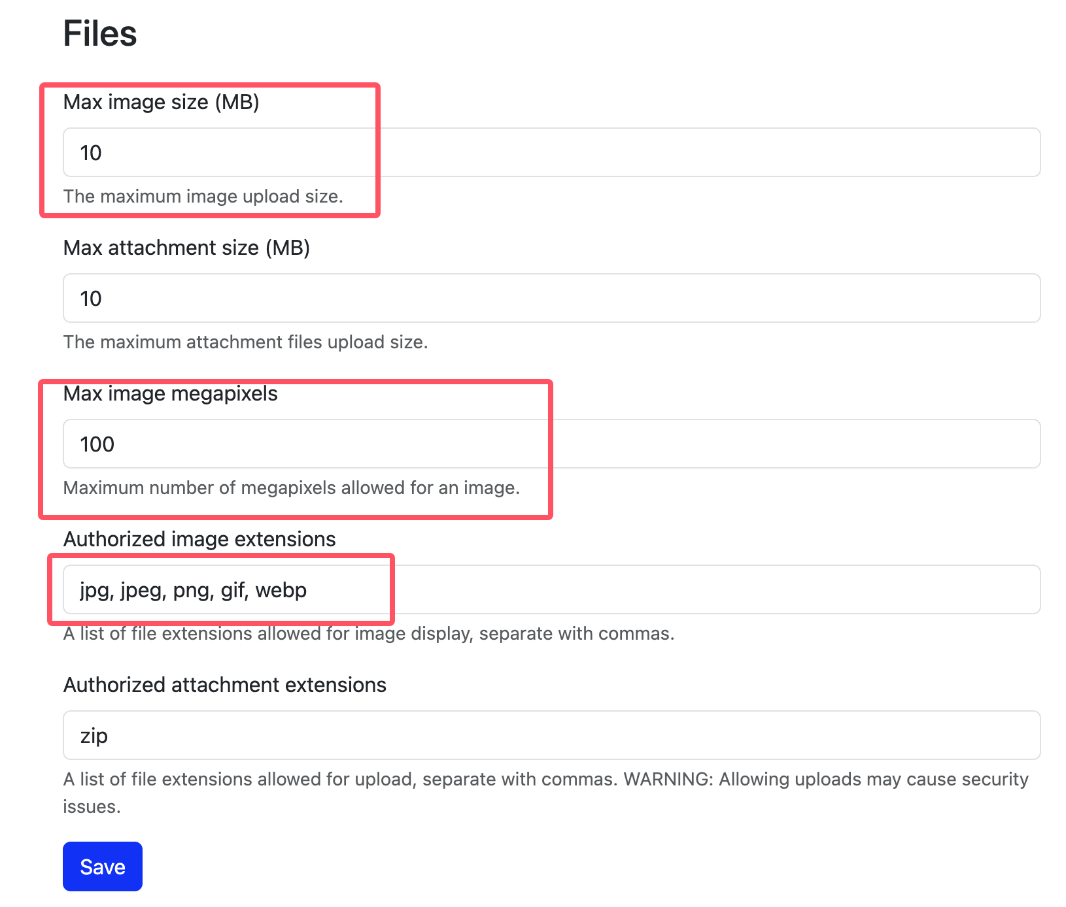Click the megapixels allowed help text
This screenshot has height=907, width=1066.
pos(291,487)
